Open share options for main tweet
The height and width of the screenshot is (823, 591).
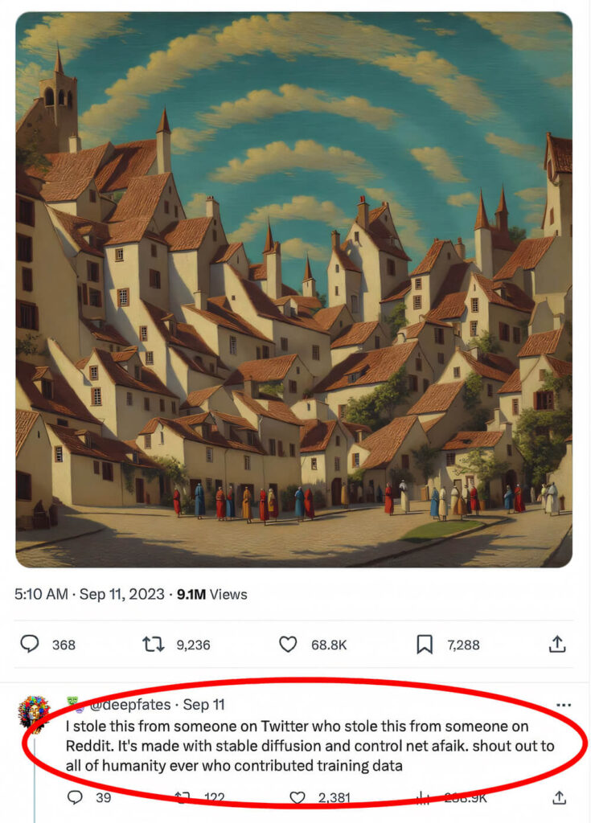[556, 644]
